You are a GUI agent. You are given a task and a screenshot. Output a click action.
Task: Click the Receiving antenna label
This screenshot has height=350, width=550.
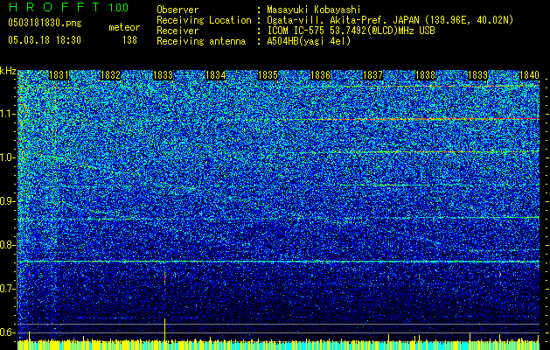[201, 41]
